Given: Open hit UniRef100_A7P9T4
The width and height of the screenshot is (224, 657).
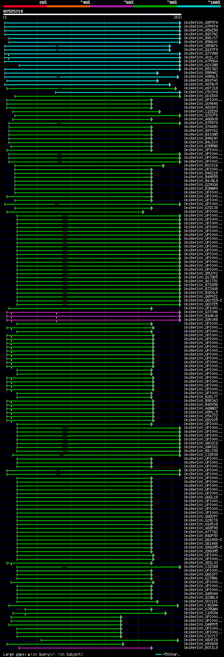Looking at the screenshot, I should (x=201, y=27).
